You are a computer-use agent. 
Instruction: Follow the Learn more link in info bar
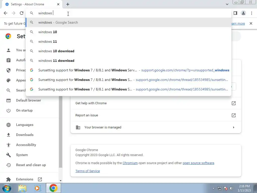pyautogui.click(x=238, y=23)
